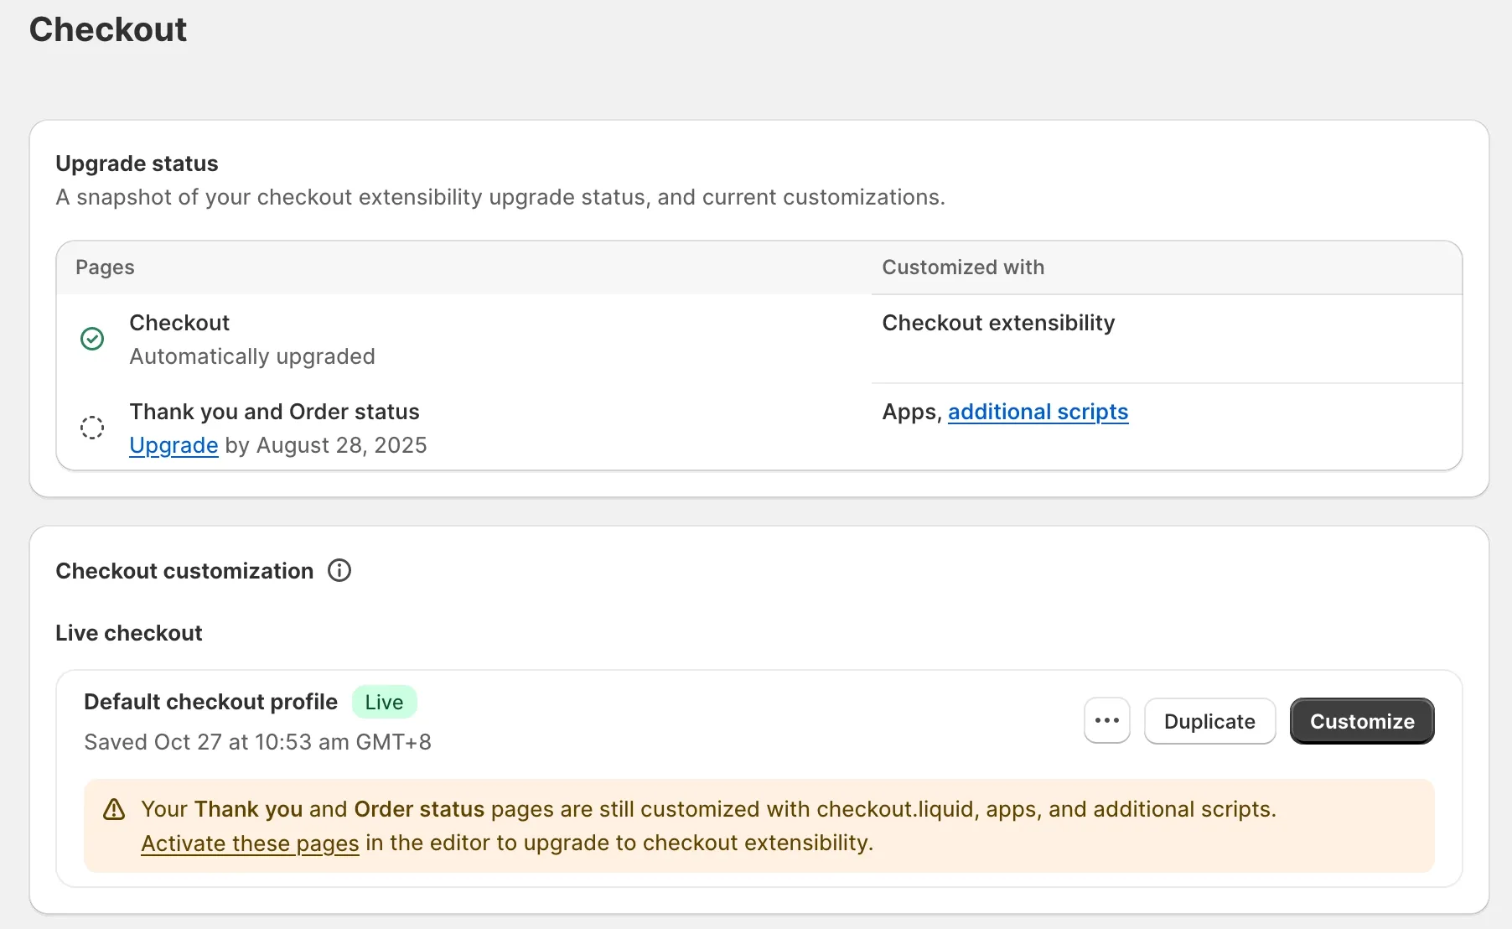Open the three-dot more actions menu

(x=1106, y=721)
